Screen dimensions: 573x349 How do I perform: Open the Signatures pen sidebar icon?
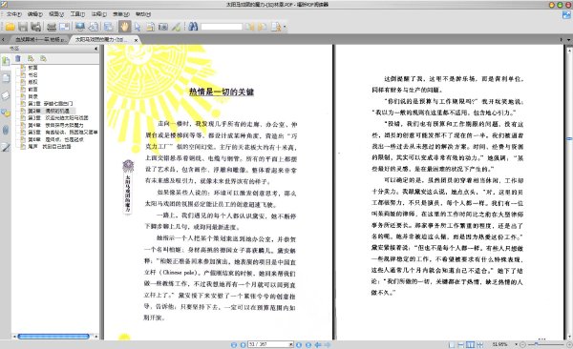click(x=6, y=148)
